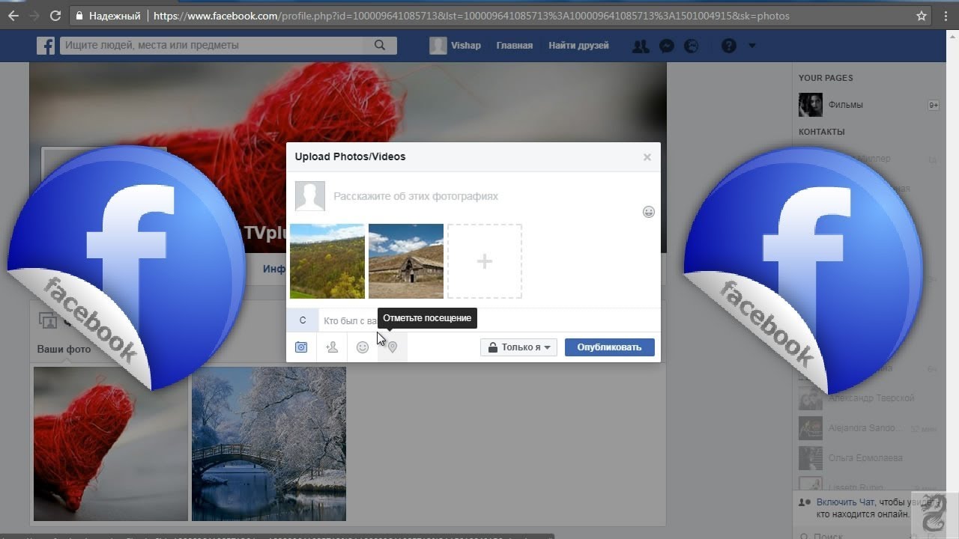Click the camera add photo icon
The height and width of the screenshot is (539, 959).
coord(301,347)
